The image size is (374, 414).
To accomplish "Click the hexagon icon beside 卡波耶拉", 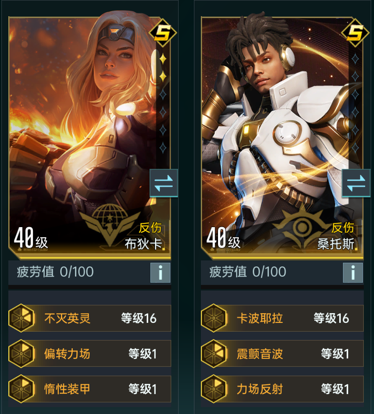I will tap(214, 318).
